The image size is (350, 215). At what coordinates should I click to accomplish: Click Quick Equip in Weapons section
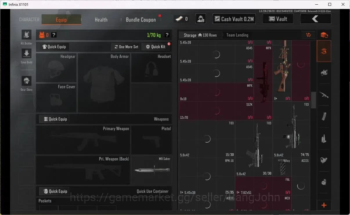(54, 119)
